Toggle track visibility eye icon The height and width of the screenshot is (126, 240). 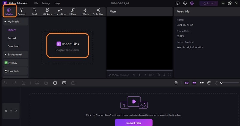pos(11,110)
